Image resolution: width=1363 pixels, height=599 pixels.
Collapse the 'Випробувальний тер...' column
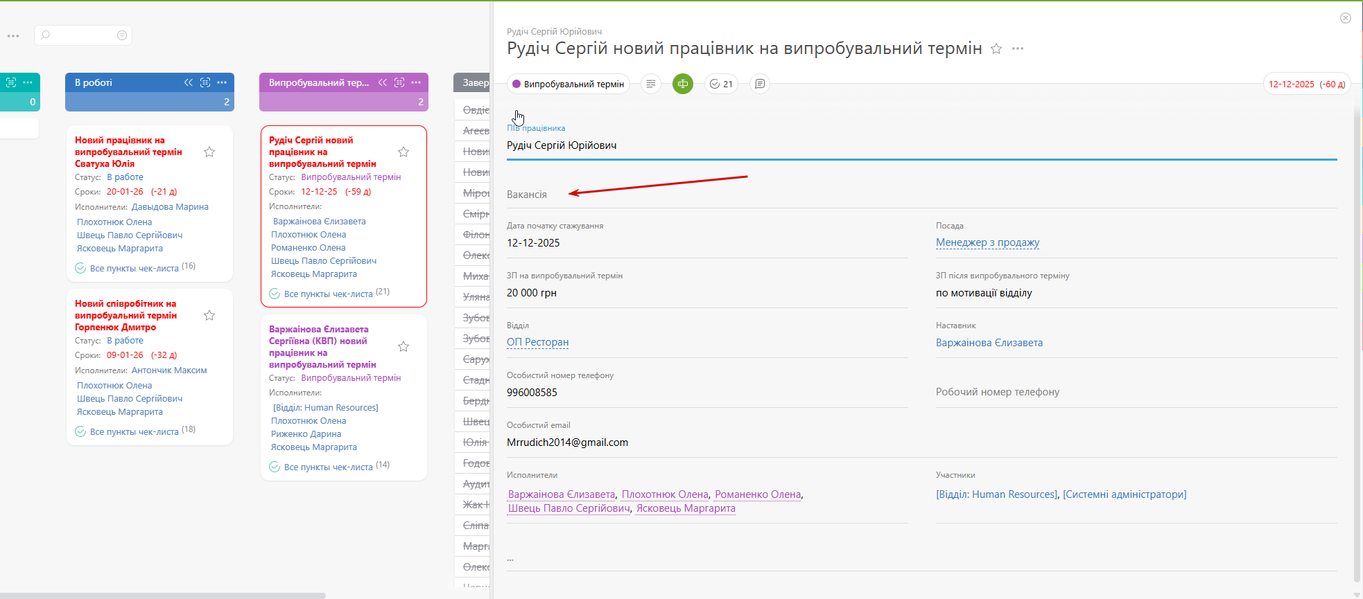point(383,82)
